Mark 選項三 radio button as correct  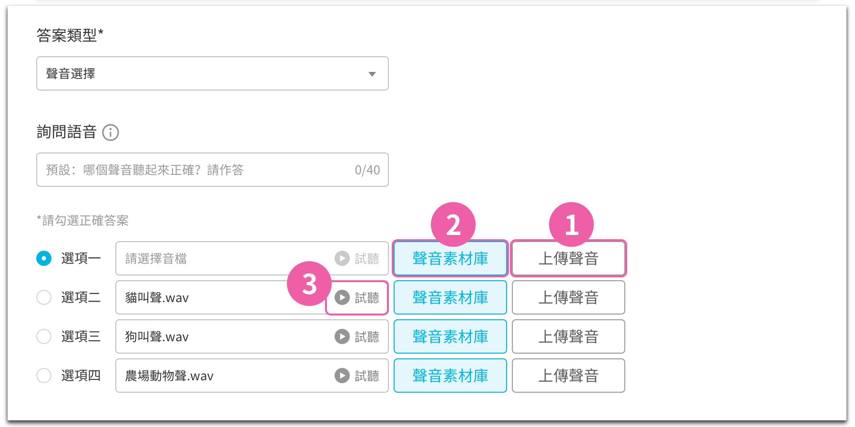pyautogui.click(x=44, y=336)
